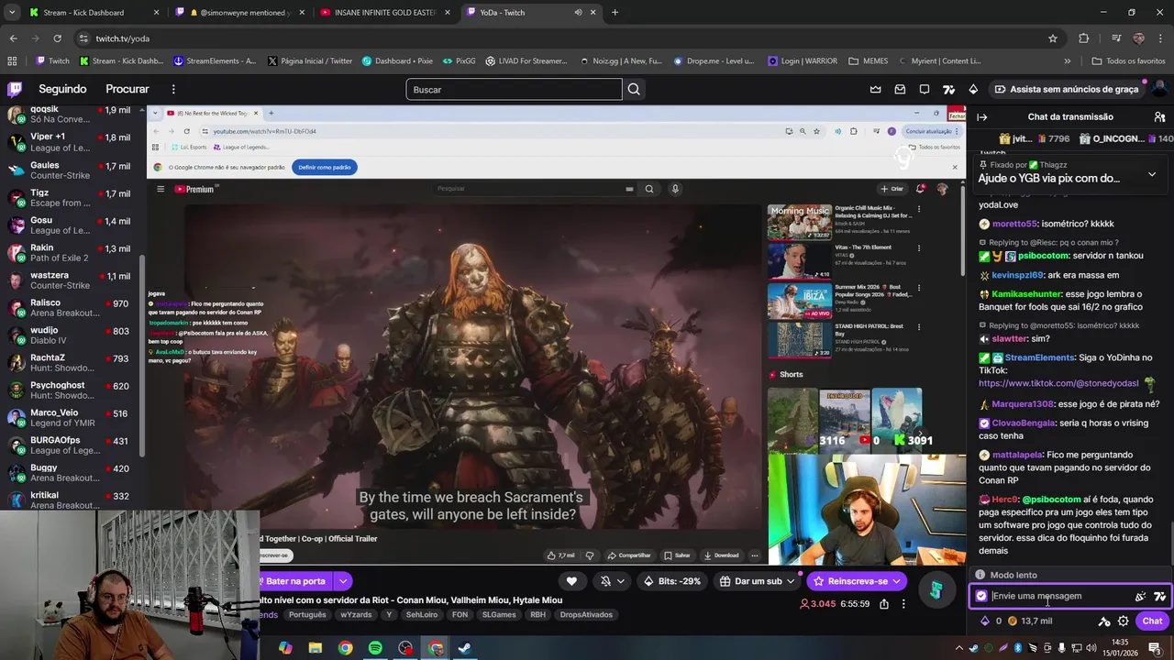Open Chrome tab search dropdown
This screenshot has width=1174, height=660.
[13, 12]
